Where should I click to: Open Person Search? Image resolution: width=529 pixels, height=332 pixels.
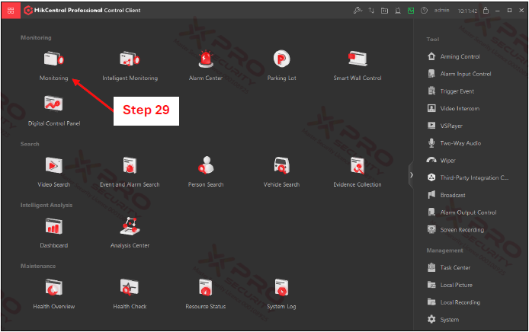point(206,172)
